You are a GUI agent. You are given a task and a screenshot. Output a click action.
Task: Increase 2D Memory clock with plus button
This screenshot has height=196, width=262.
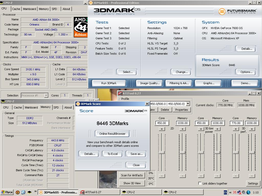tap(182, 129)
